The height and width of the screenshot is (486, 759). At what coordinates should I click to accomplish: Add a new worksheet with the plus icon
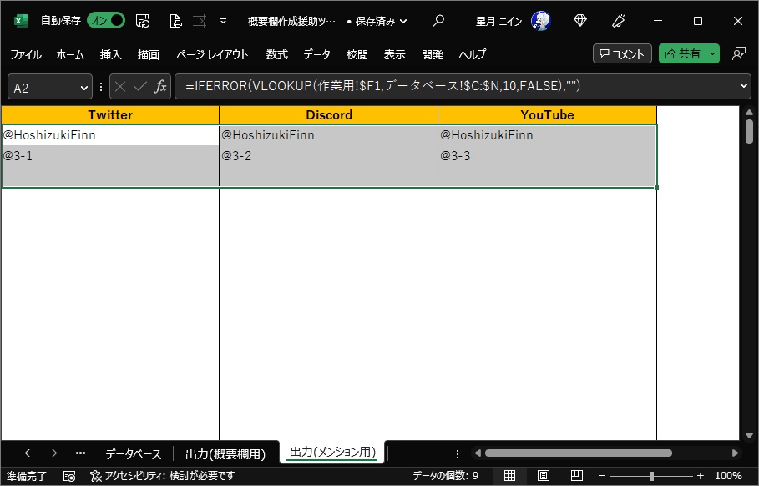pos(428,453)
